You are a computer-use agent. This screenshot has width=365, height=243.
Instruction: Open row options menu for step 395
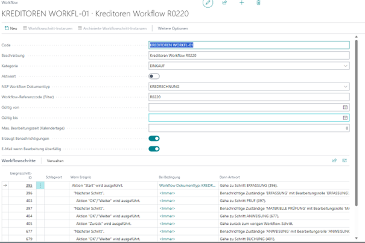pyautogui.click(x=40, y=186)
